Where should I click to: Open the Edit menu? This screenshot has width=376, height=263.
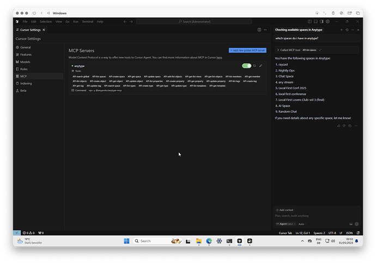33,22
